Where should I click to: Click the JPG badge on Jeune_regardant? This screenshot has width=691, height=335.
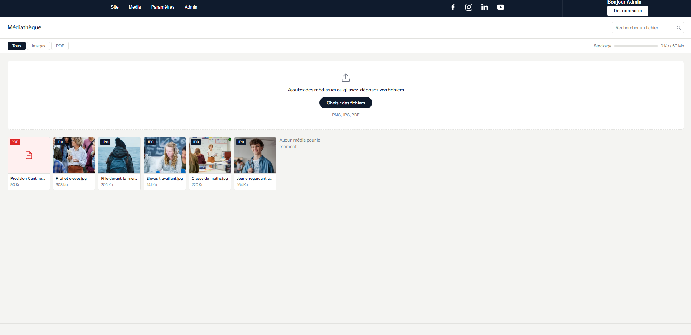[241, 142]
